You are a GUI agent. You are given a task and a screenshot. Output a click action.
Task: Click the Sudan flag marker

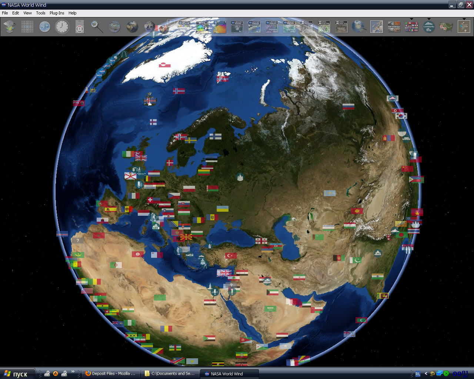click(x=209, y=338)
